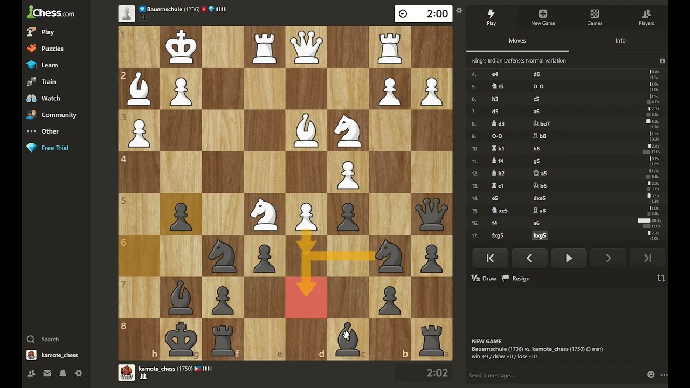Viewport: 690px width, 388px height.
Task: Click the white queen on the board
Action: tap(306, 47)
